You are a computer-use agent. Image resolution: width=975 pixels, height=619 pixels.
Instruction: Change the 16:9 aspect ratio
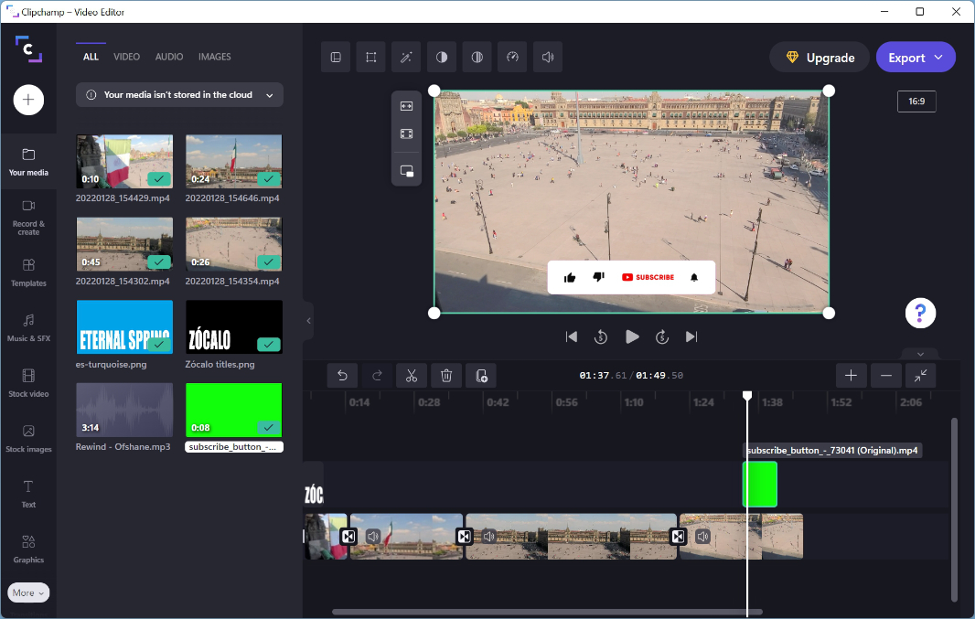tap(916, 101)
